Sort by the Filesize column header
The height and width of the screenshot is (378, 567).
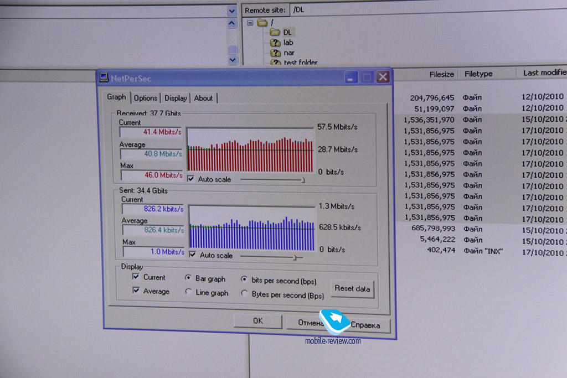click(x=441, y=74)
